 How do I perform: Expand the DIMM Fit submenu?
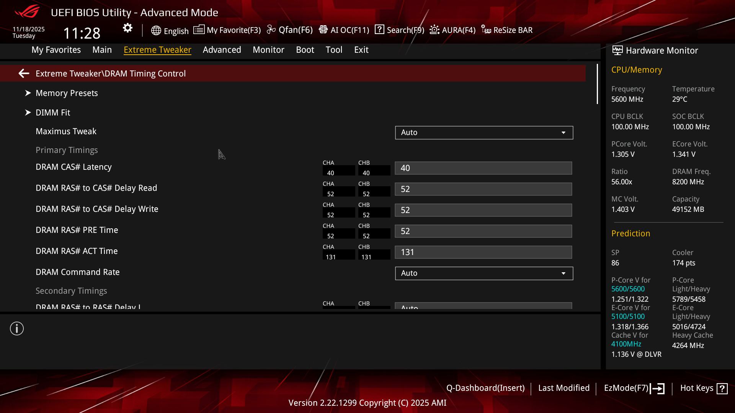point(53,113)
